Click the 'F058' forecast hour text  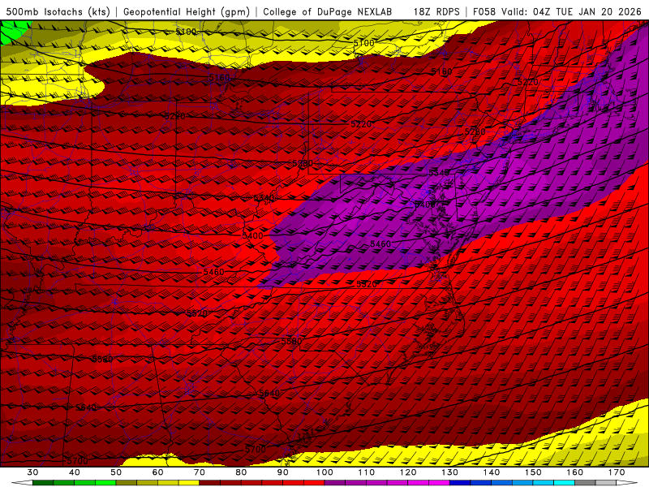coord(485,12)
